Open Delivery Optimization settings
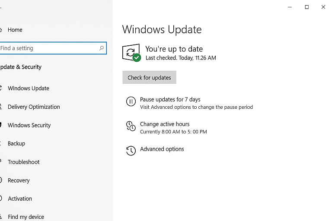 [x=34, y=107]
